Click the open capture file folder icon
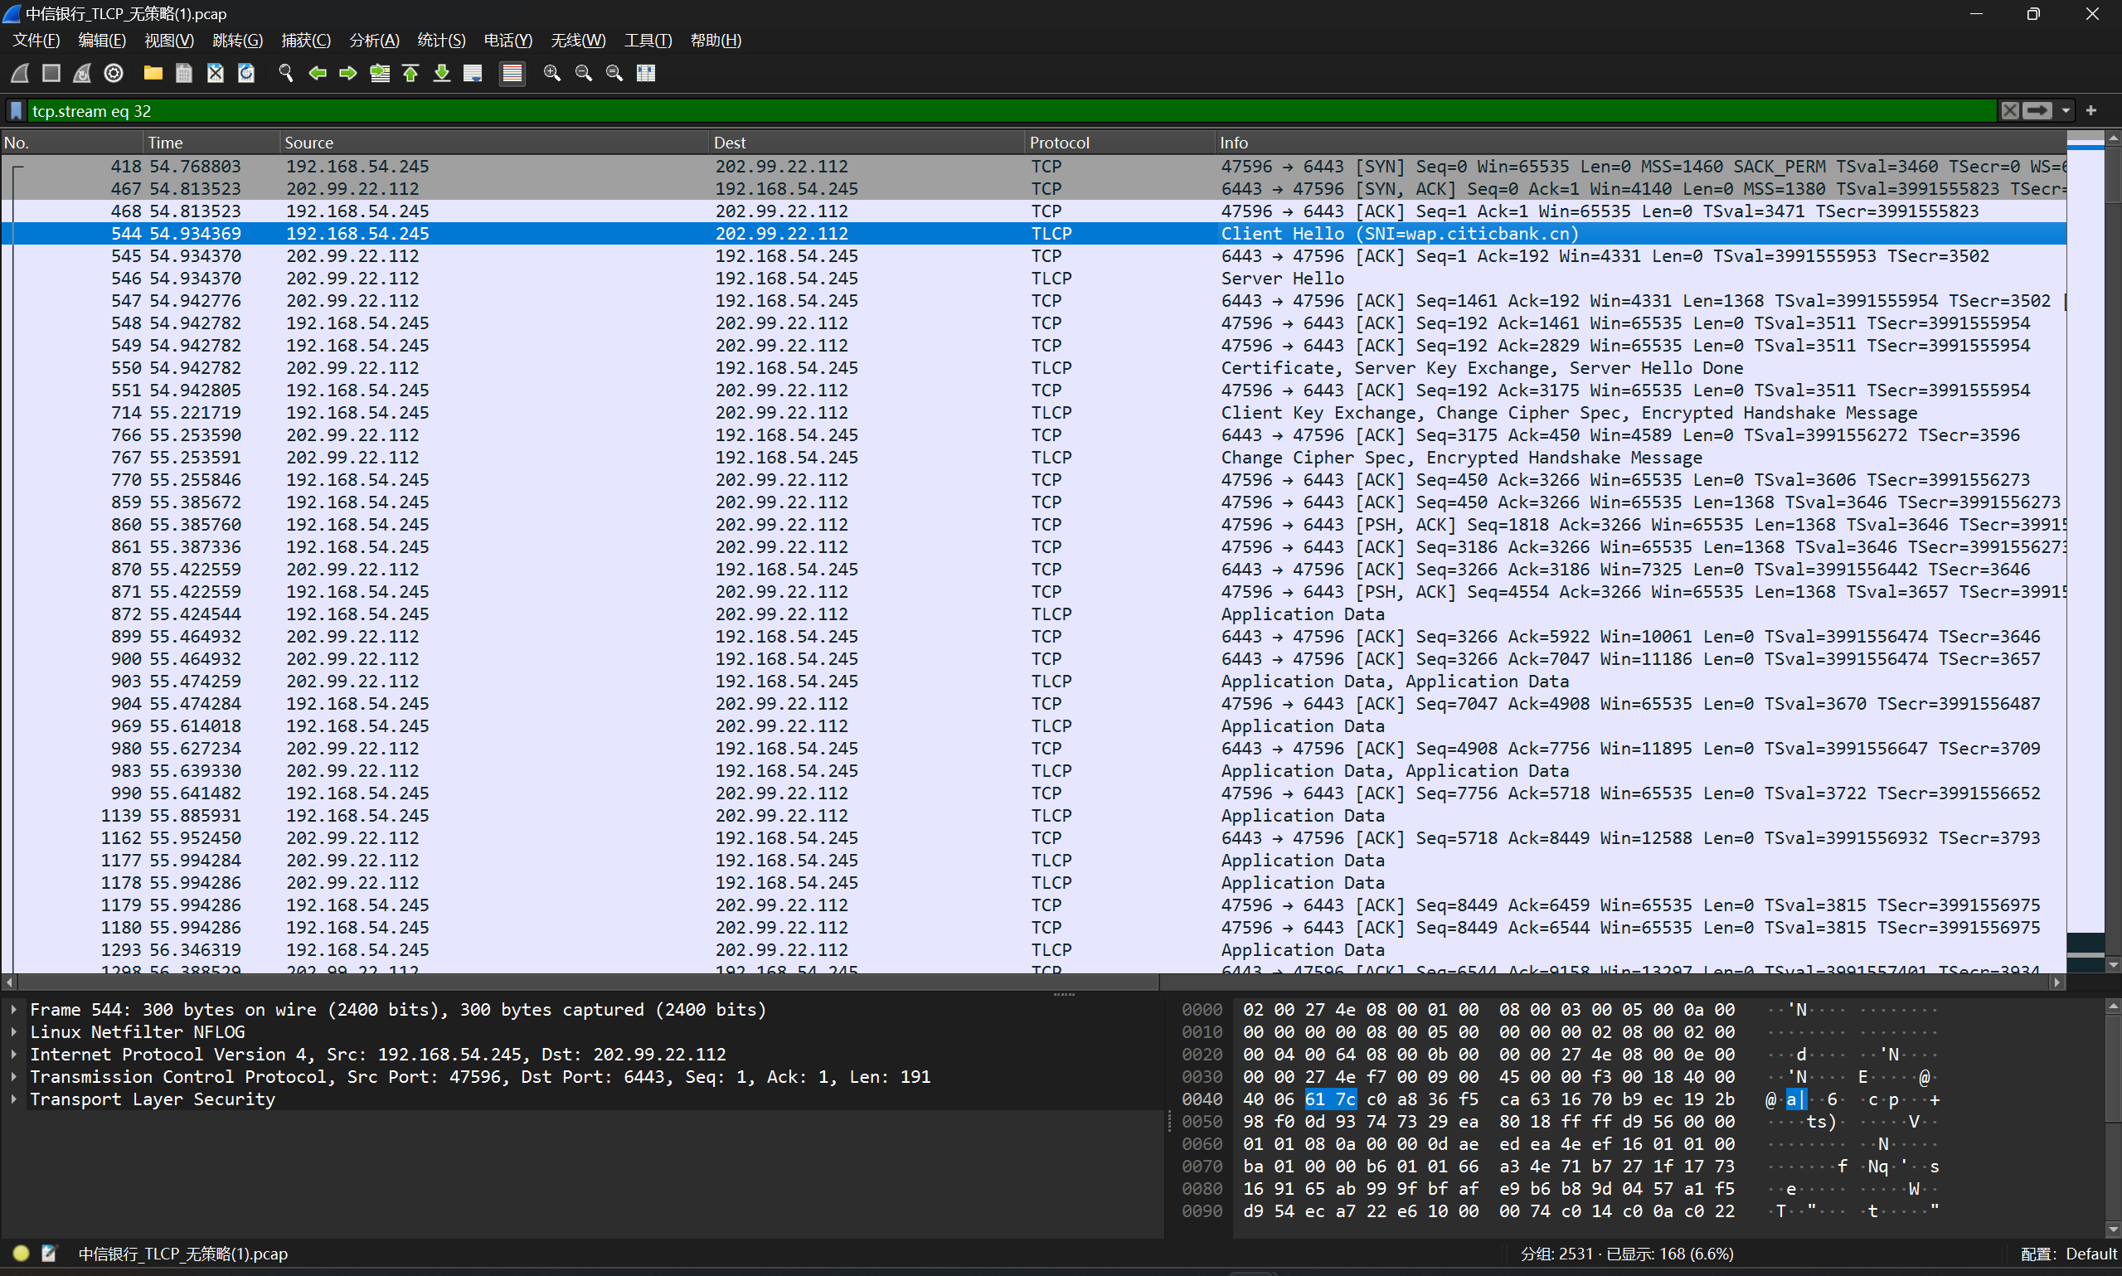 (x=153, y=73)
